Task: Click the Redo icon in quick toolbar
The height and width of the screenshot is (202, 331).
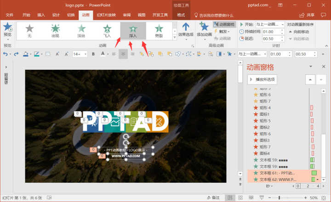Action: tap(16, 54)
